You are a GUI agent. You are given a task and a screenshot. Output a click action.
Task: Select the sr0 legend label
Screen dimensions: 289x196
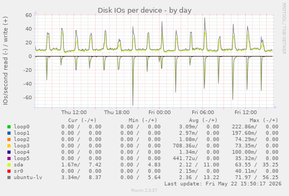click(x=18, y=171)
